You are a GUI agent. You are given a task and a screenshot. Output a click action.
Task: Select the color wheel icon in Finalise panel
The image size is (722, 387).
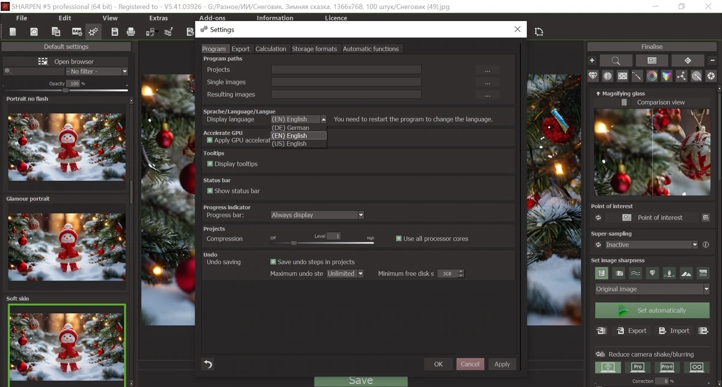coord(652,76)
